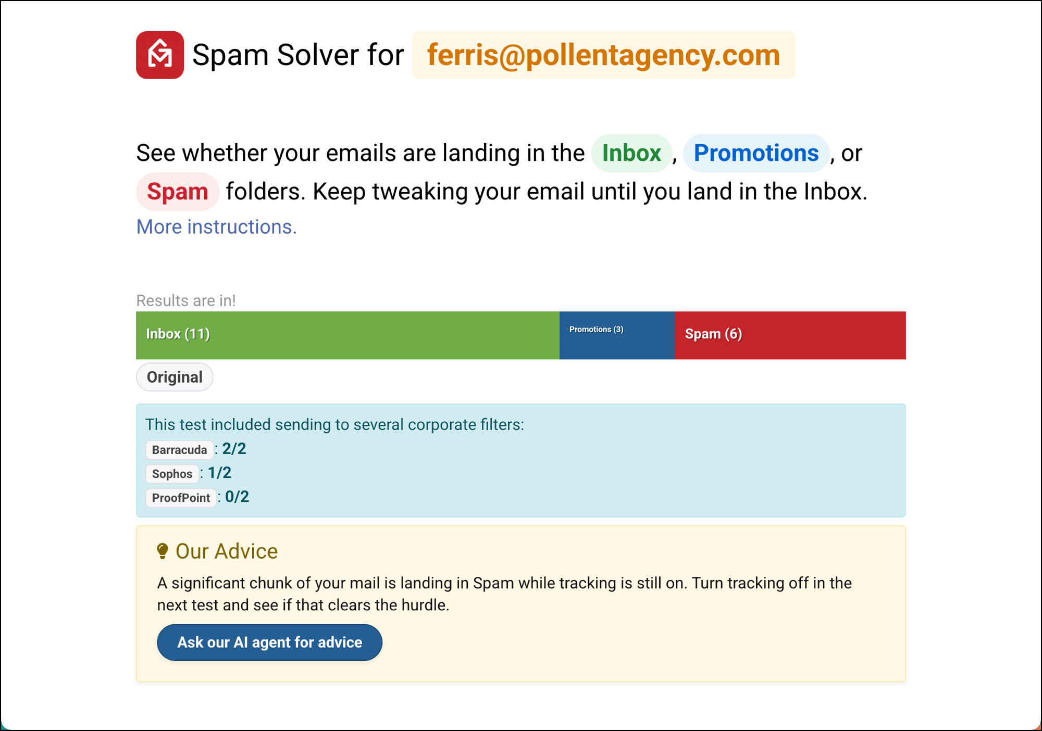
Task: Click the Barracuda filter badge
Action: coord(179,450)
